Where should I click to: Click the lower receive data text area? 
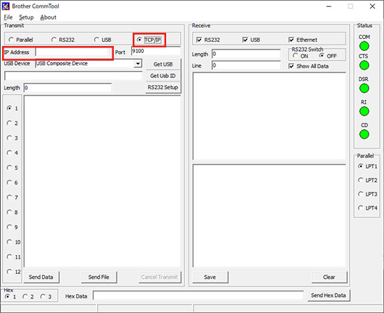click(269, 216)
